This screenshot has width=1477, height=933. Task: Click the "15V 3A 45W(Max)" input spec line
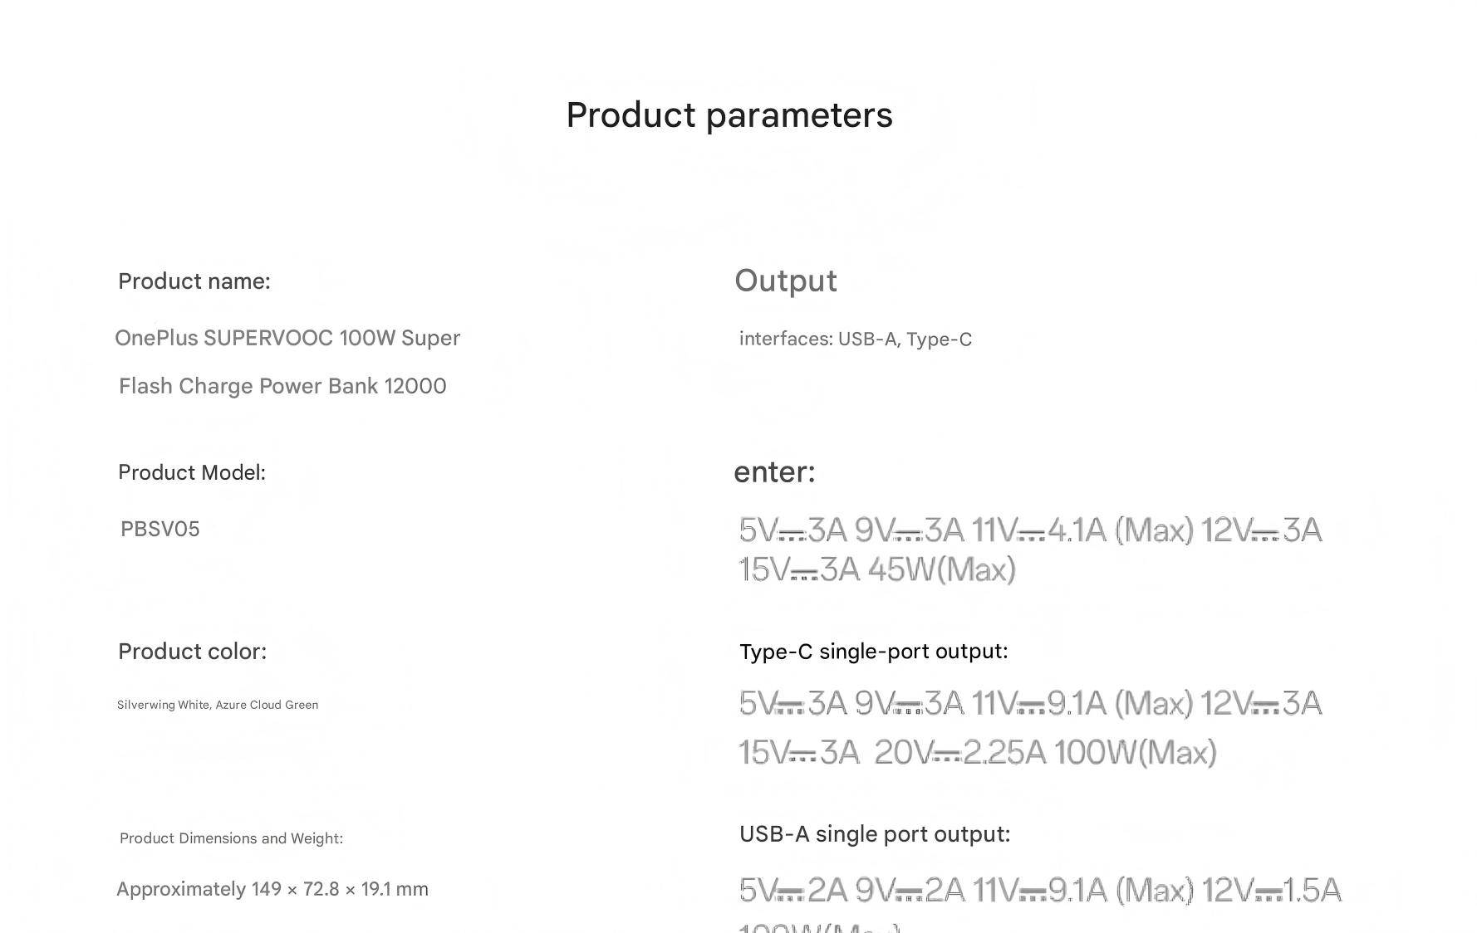tap(877, 569)
